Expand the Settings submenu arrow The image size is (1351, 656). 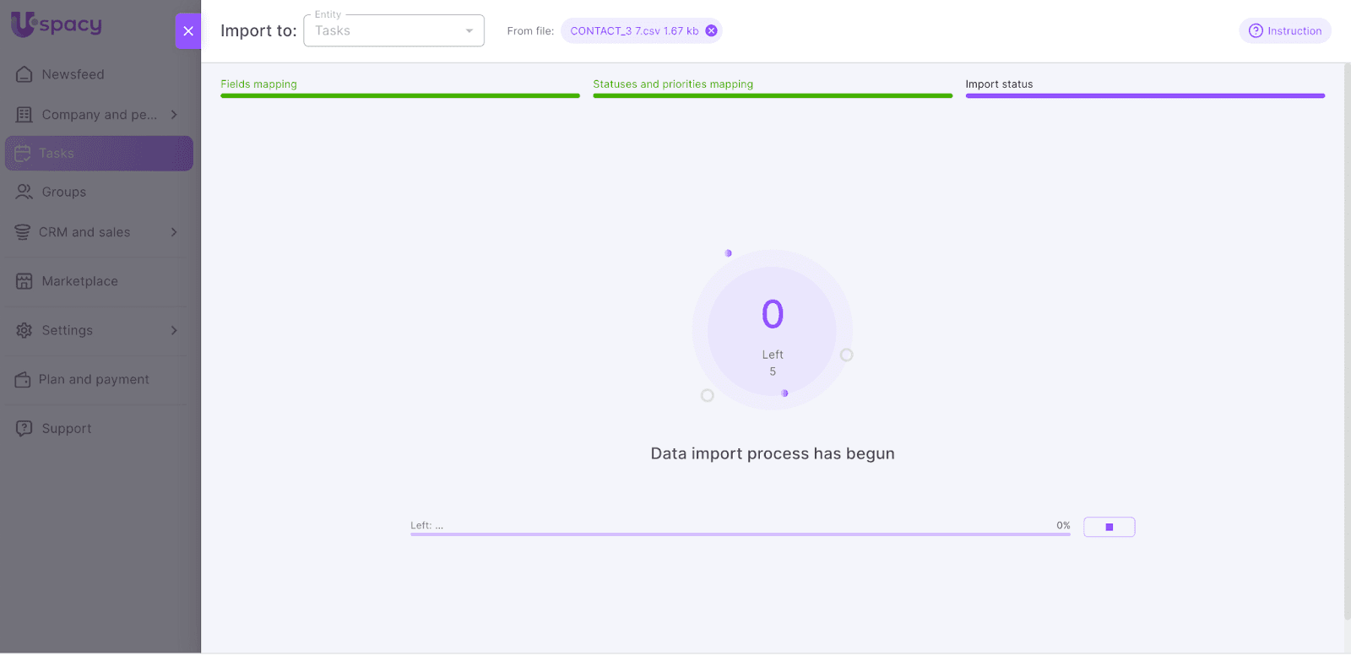174,331
